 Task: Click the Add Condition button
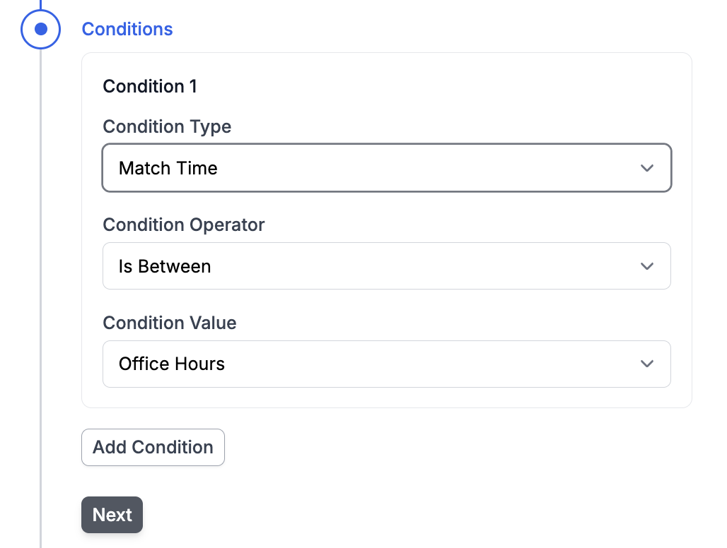pos(153,447)
